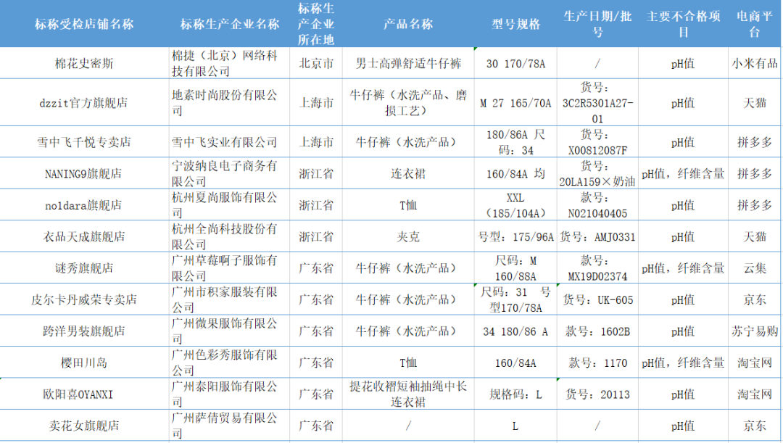Select header cell 生产日期/批号
Viewport: 783px width, 443px height.
click(x=597, y=24)
